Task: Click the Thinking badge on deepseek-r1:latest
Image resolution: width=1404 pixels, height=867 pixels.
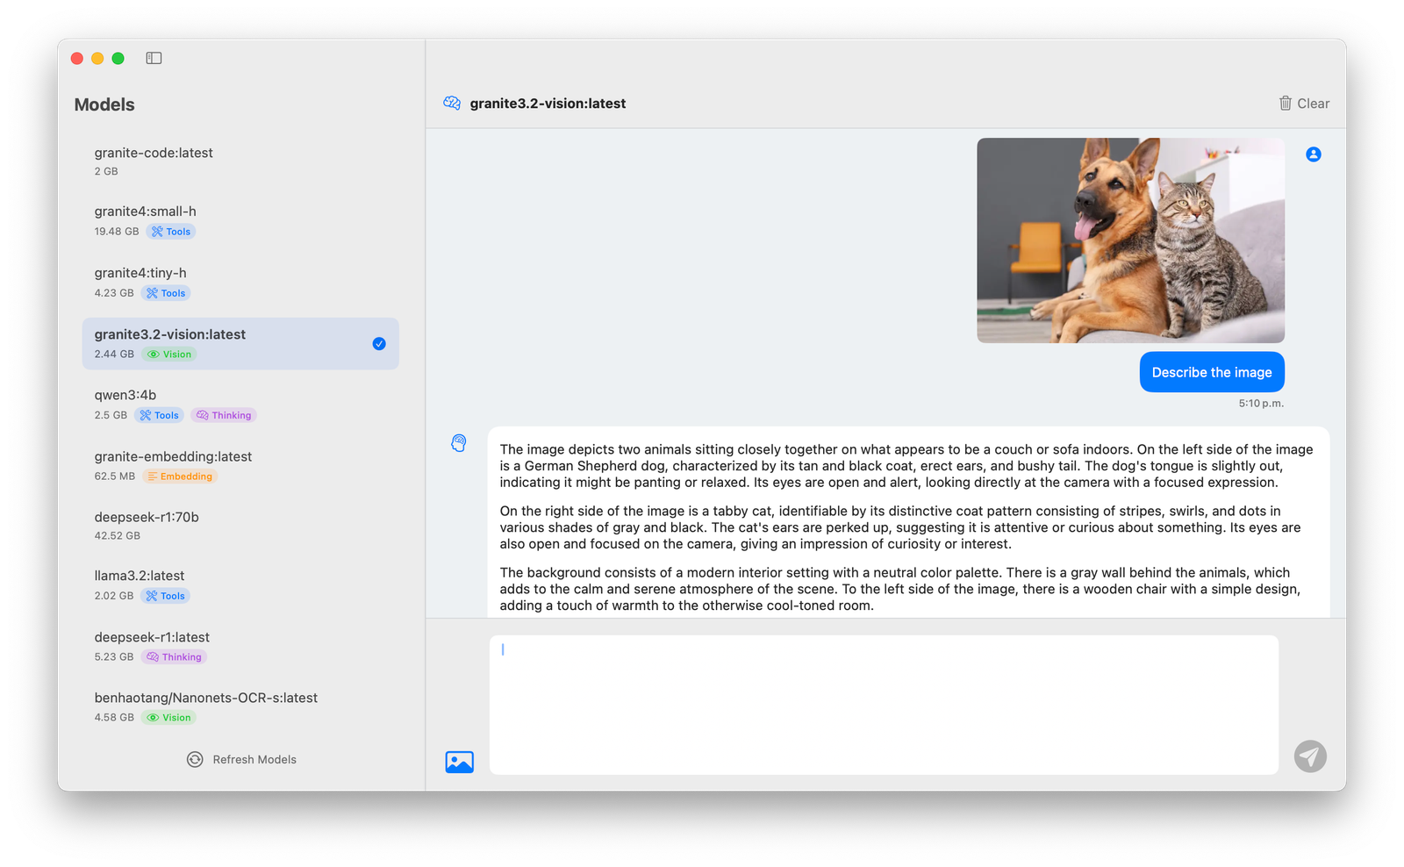Action: tap(175, 657)
